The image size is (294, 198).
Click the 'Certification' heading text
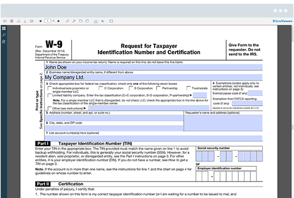coord(70,184)
